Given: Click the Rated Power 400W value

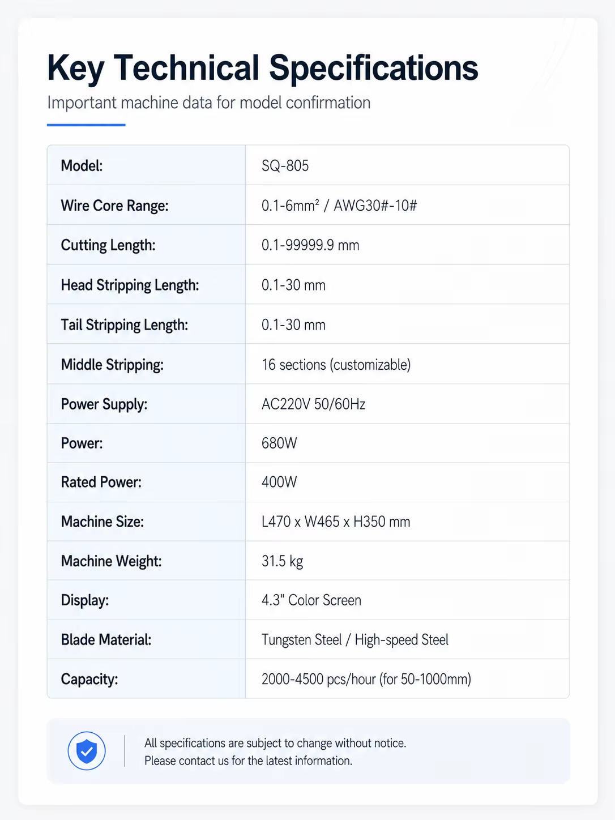Looking at the screenshot, I should point(279,482).
